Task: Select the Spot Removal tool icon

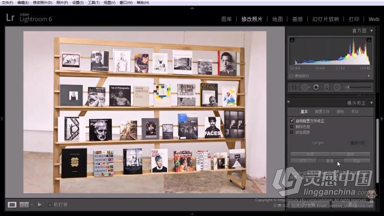Action: [305, 87]
